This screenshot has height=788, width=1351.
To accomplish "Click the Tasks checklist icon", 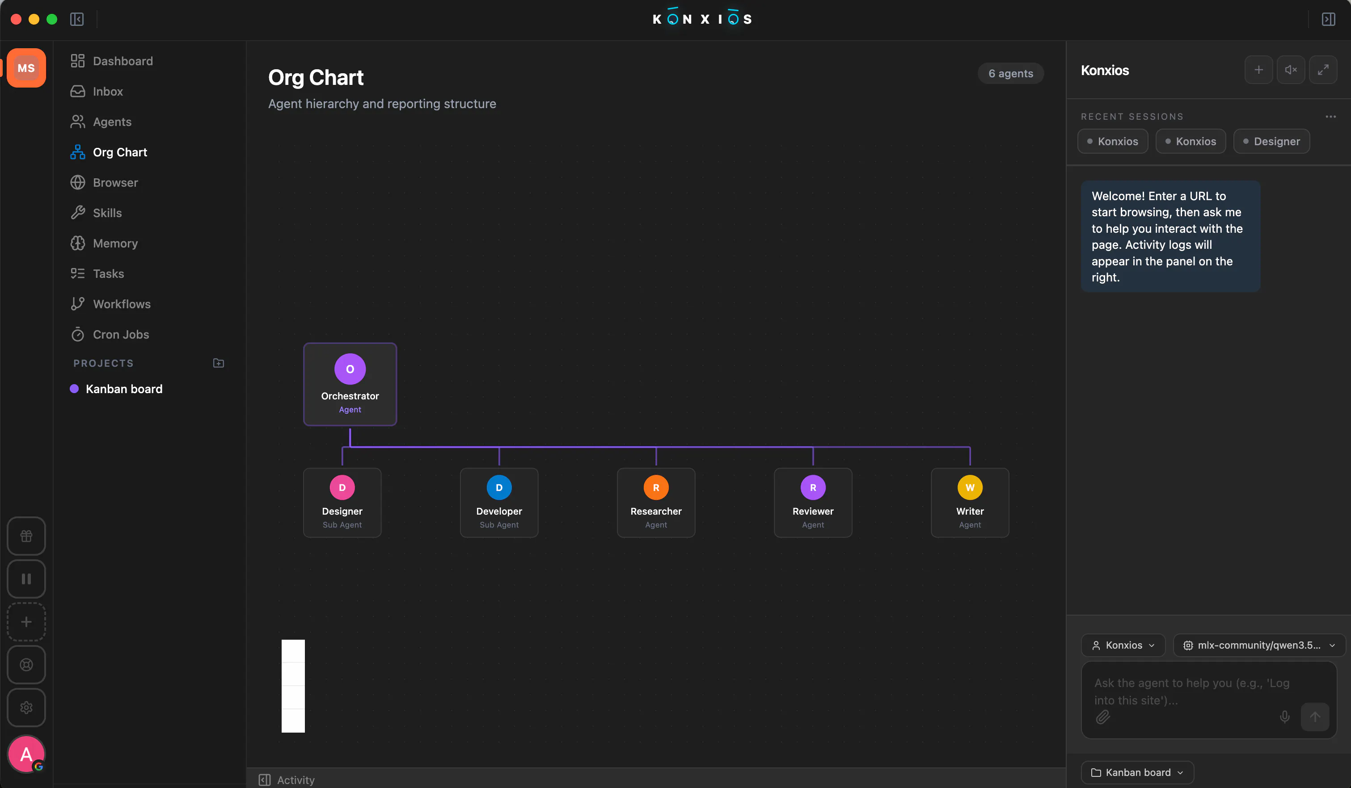I will [x=78, y=274].
